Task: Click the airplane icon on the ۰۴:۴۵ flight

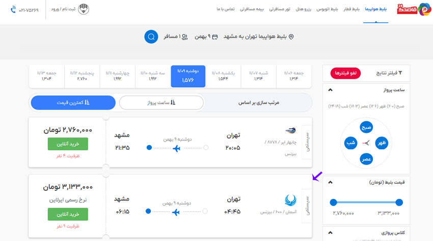Action: 176,212
